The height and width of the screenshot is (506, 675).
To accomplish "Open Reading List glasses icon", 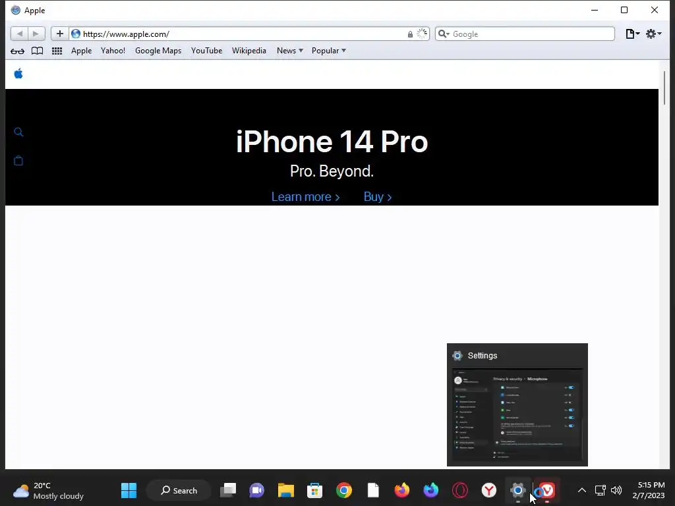I will point(17,51).
